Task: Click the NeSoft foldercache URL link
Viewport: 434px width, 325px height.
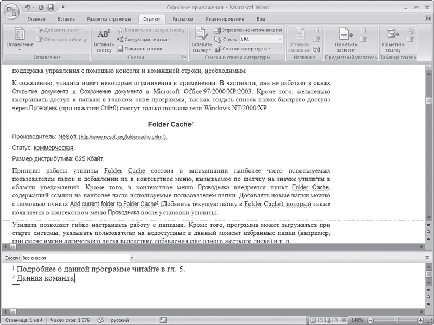Action: [x=123, y=137]
